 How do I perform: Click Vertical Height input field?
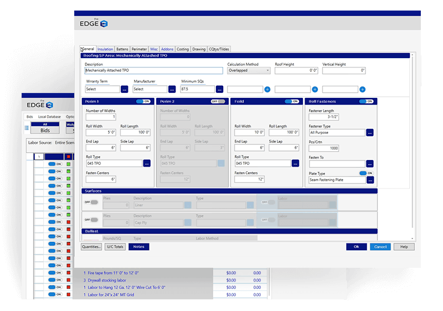(x=344, y=70)
